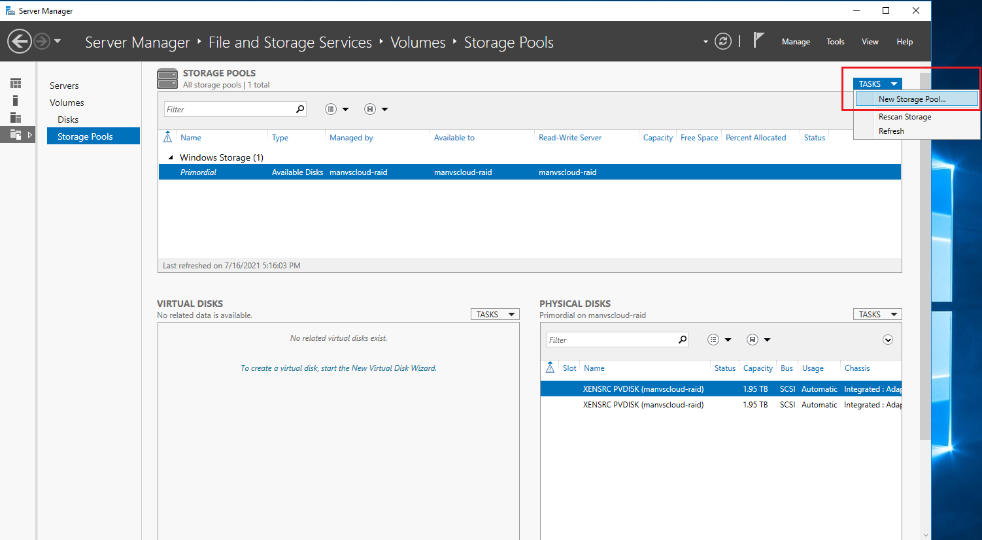
Task: Select All Servers icon in sidebar
Action: (x=16, y=118)
